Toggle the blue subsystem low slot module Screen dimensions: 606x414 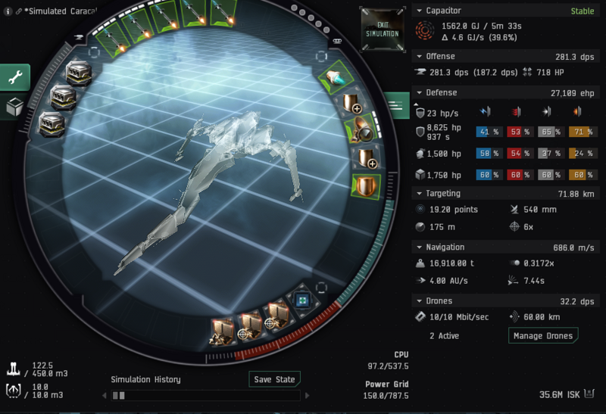pyautogui.click(x=301, y=299)
